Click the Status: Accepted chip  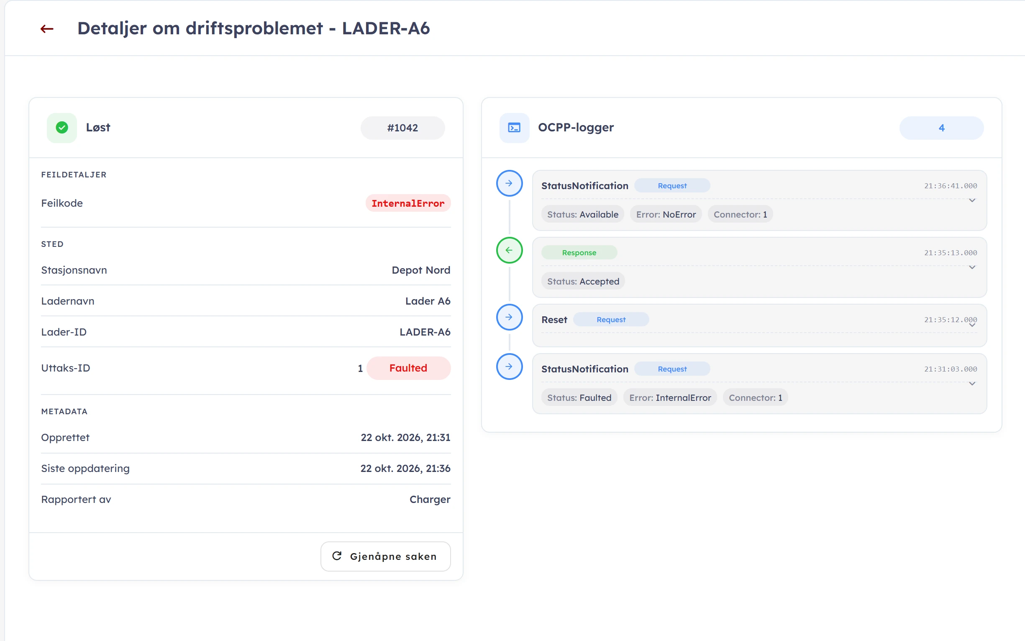[583, 282]
